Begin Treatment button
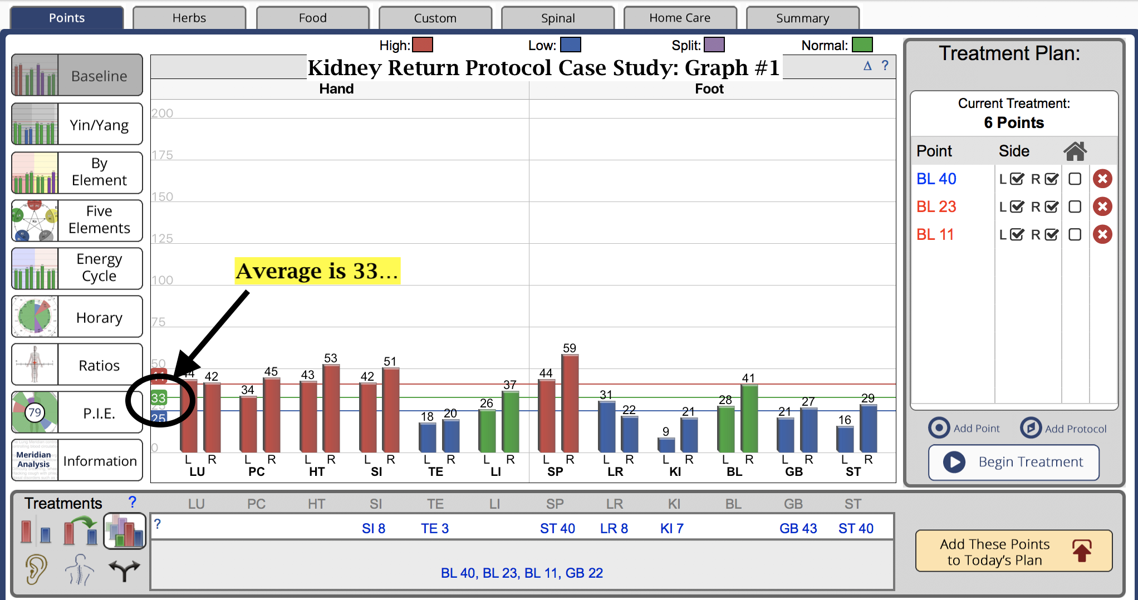This screenshot has width=1138, height=600. (x=1013, y=462)
